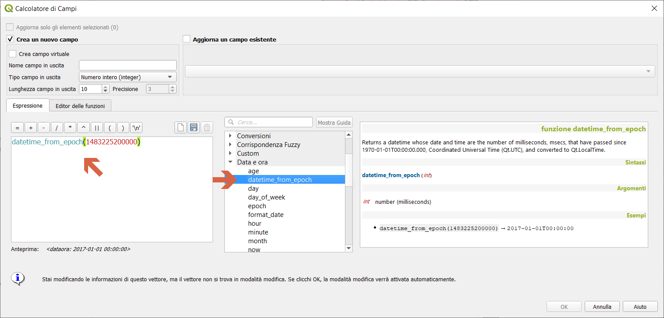Select the 'age' function
This screenshot has width=664, height=318.
click(253, 171)
